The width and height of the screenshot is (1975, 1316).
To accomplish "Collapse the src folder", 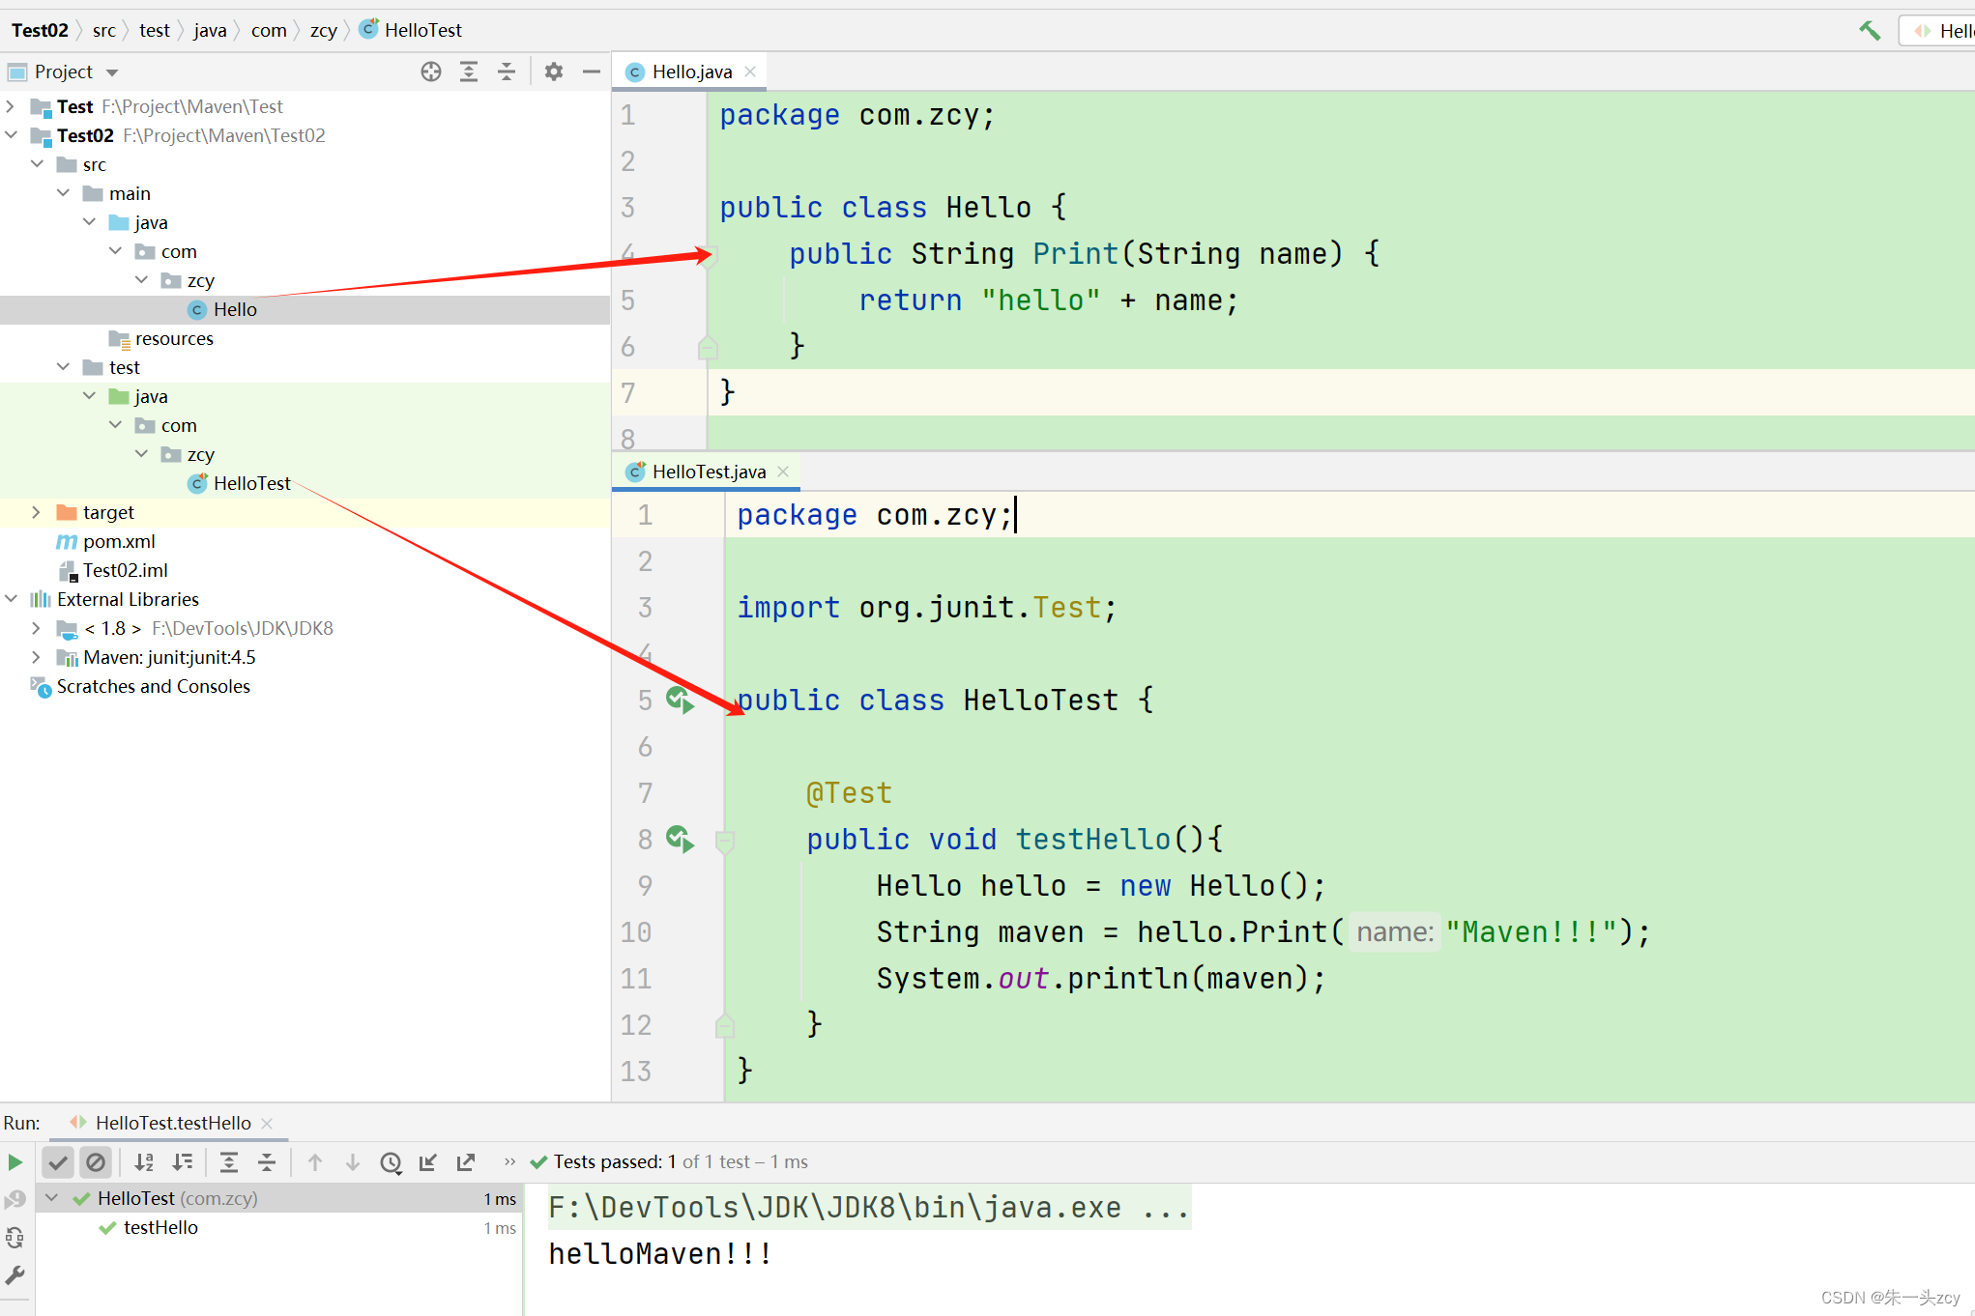I will [37, 164].
